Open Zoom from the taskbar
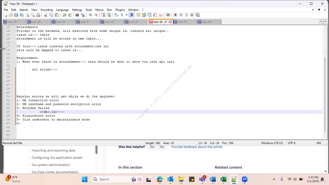The image size is (329, 185). tap(245, 179)
